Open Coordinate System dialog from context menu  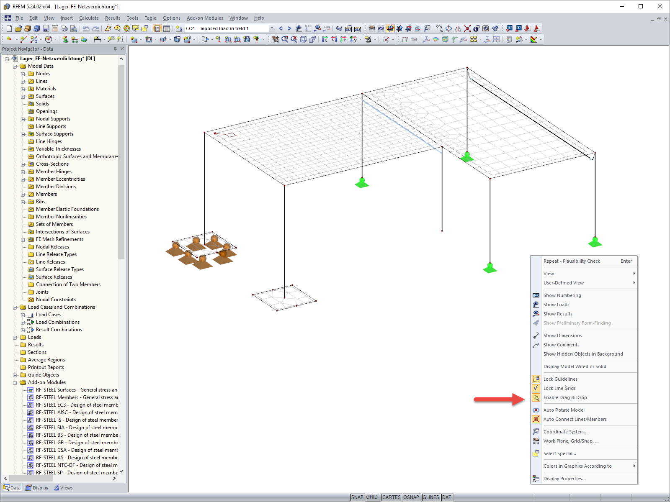click(x=584, y=432)
